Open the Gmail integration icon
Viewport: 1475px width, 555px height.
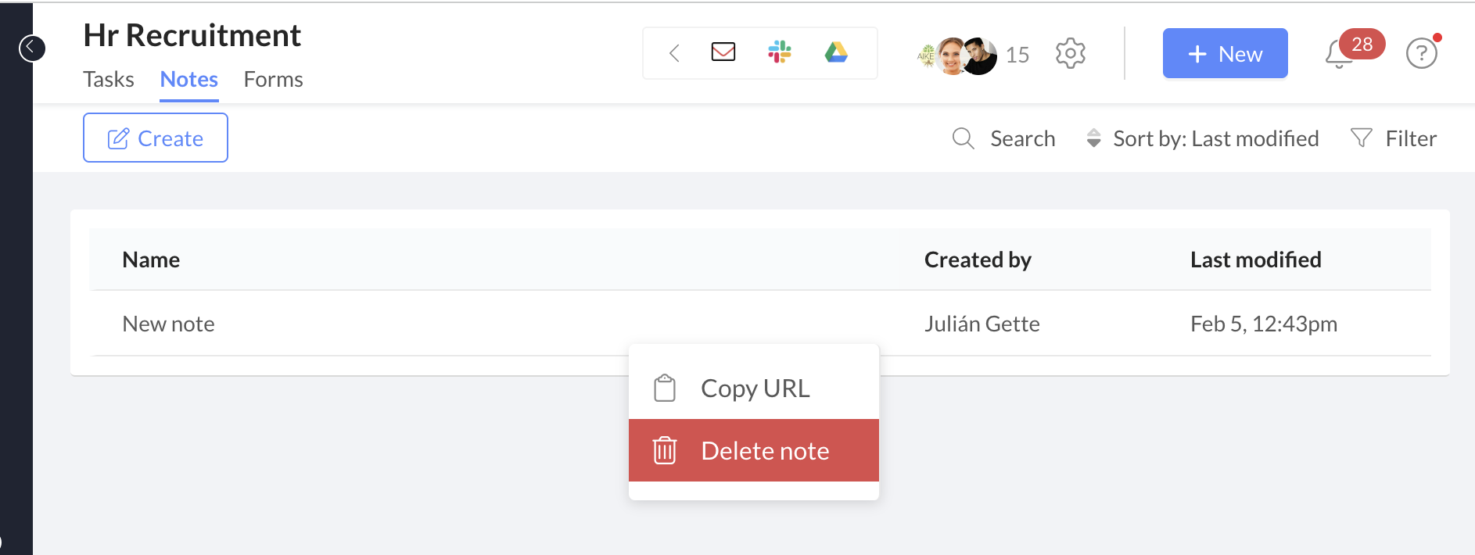point(722,52)
